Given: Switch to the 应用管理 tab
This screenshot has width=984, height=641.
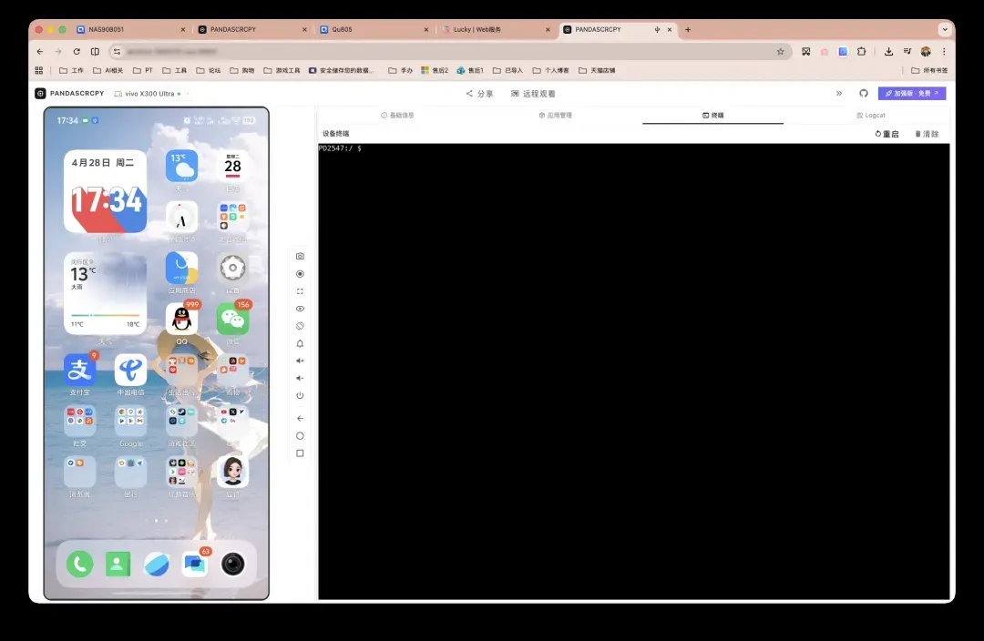Looking at the screenshot, I should coord(556,116).
